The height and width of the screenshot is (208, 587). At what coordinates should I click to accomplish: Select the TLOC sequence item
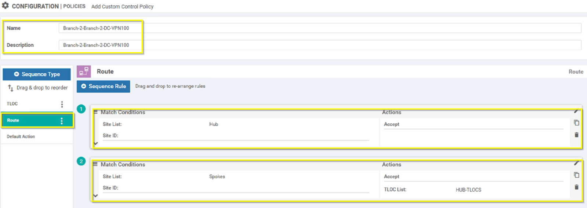(x=37, y=104)
